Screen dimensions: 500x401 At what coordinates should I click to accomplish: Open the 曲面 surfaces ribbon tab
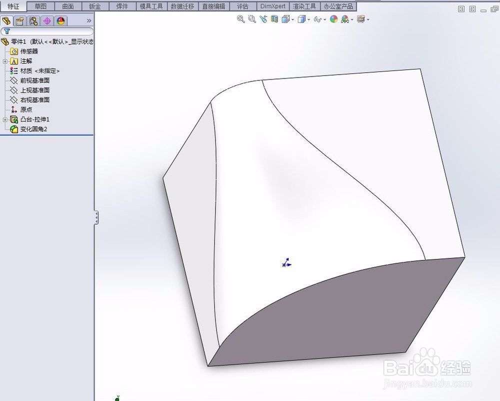[x=68, y=6]
